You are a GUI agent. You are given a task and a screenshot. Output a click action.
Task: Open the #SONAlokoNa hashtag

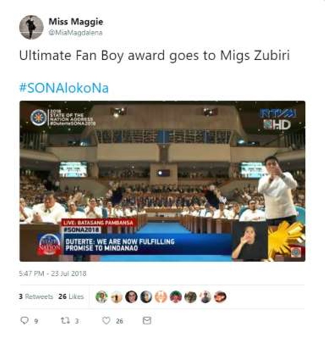[64, 88]
